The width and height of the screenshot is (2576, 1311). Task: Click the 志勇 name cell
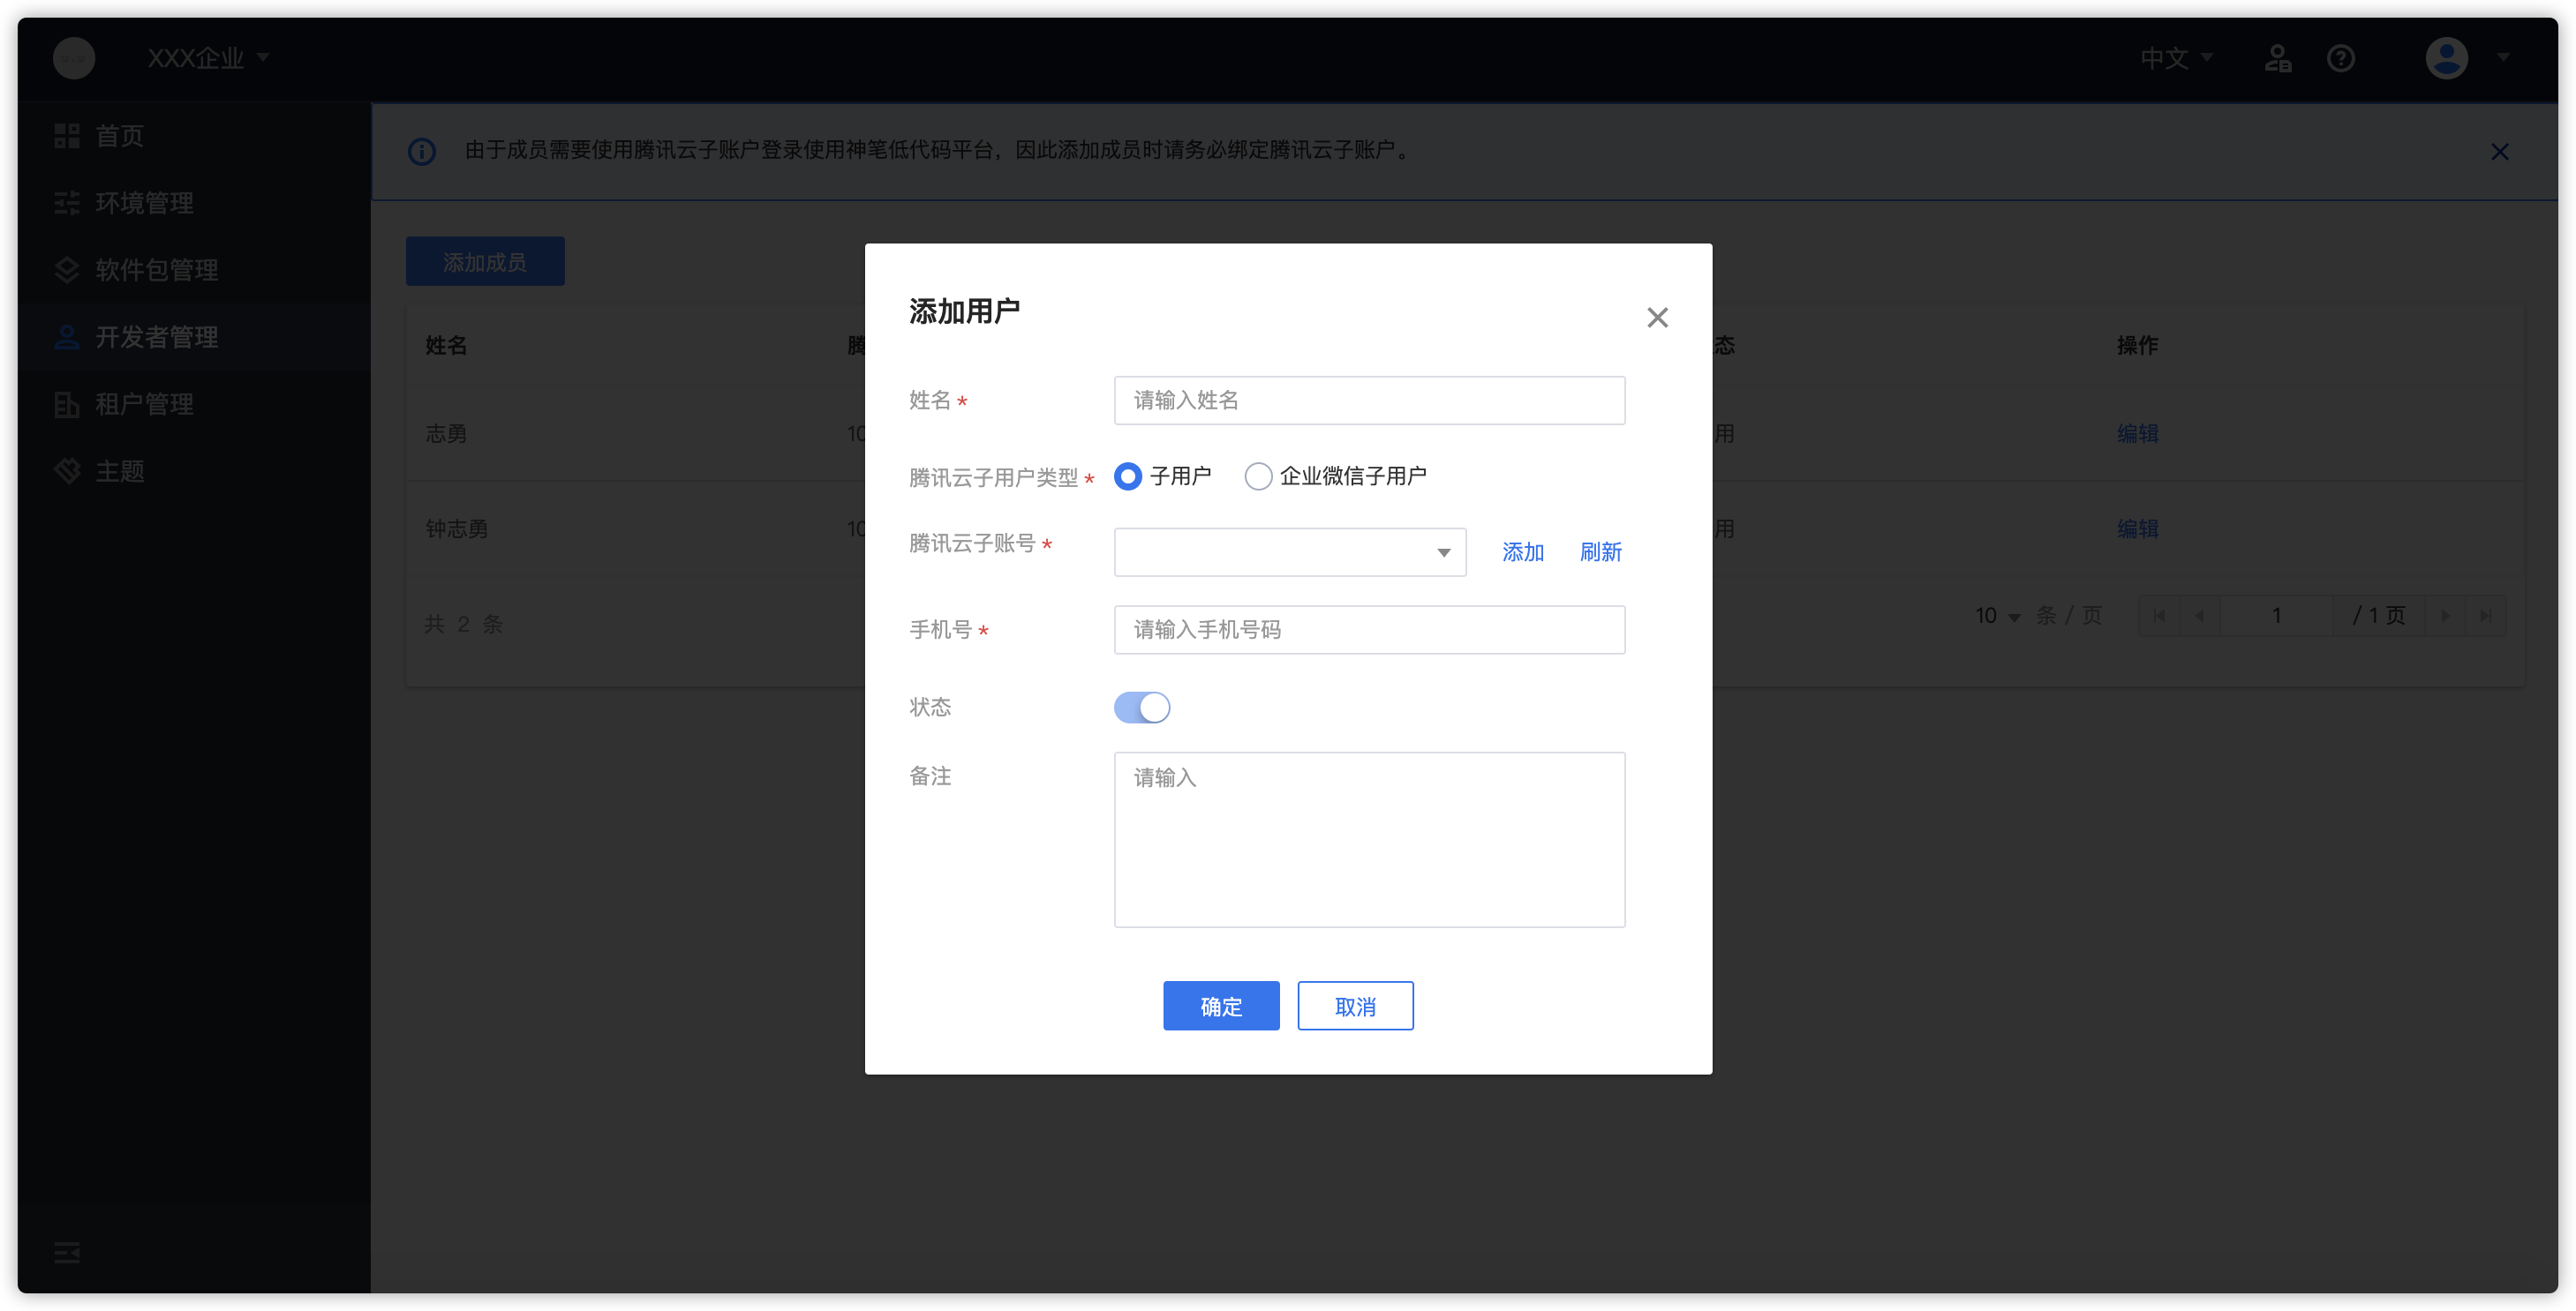[446, 434]
